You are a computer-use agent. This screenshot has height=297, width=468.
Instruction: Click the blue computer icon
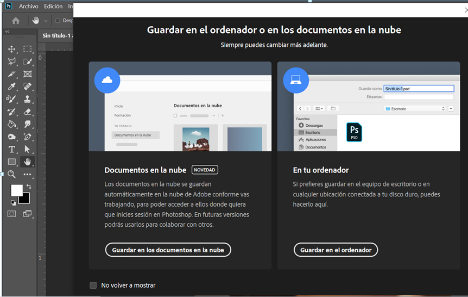tap(296, 80)
